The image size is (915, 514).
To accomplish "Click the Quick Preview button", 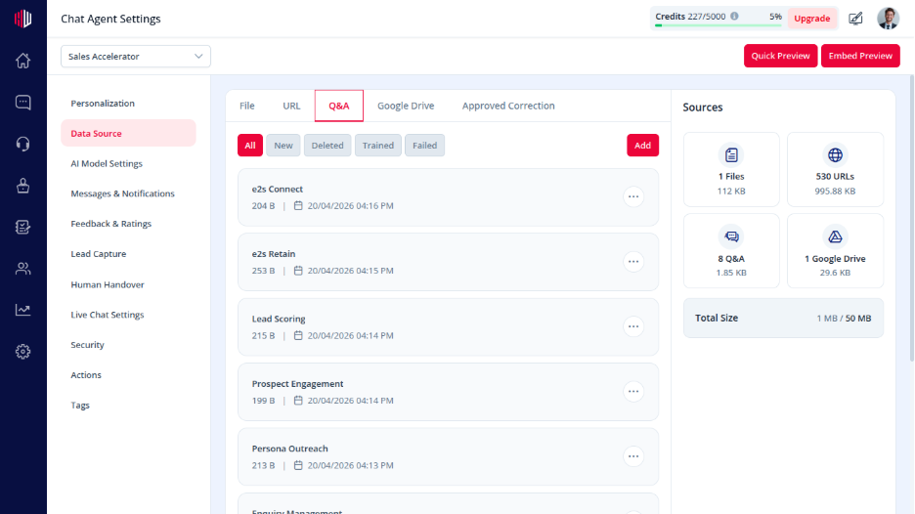I will pos(780,56).
